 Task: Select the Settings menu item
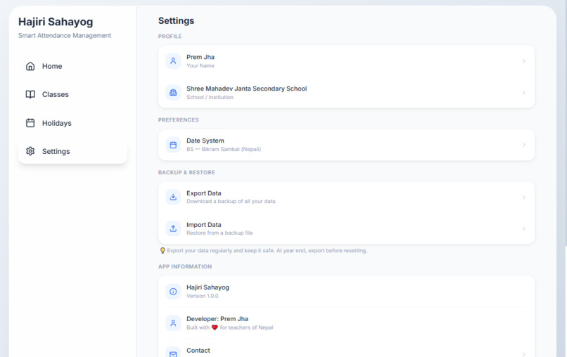pos(72,151)
